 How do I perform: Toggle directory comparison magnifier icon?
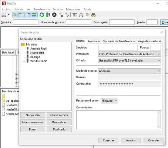[x=81, y=15]
